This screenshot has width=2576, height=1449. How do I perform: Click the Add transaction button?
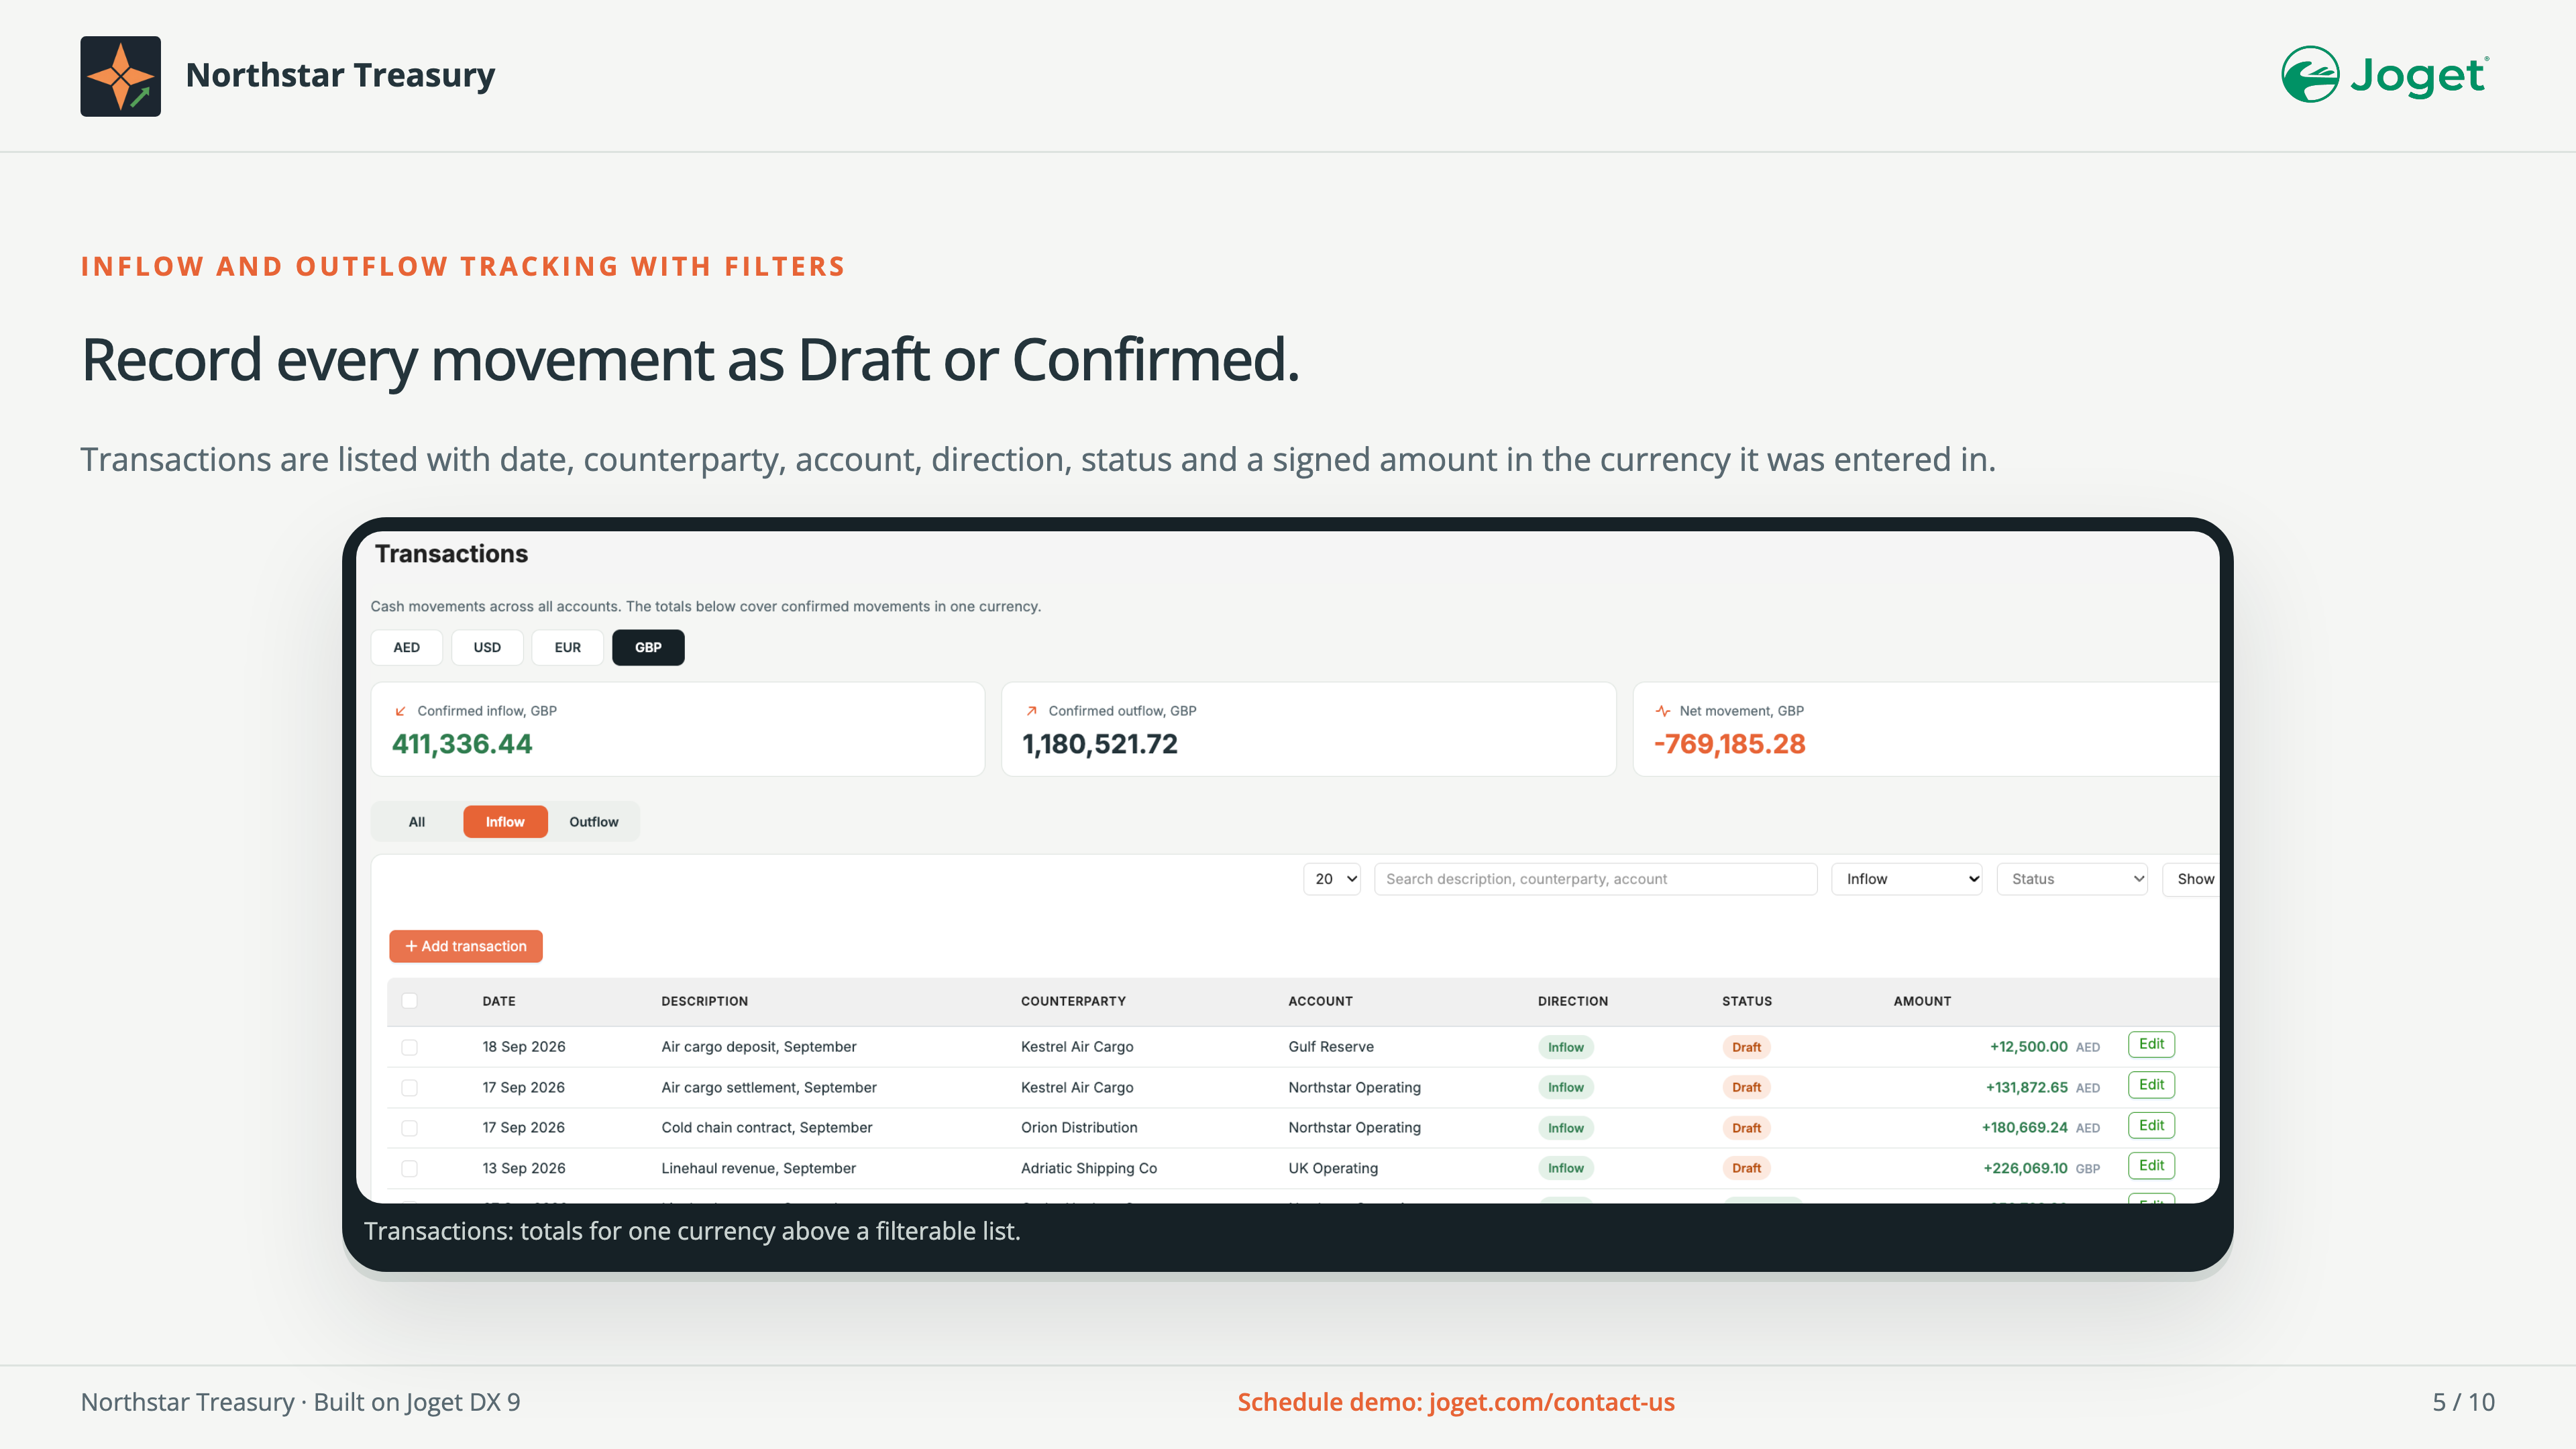[466, 946]
